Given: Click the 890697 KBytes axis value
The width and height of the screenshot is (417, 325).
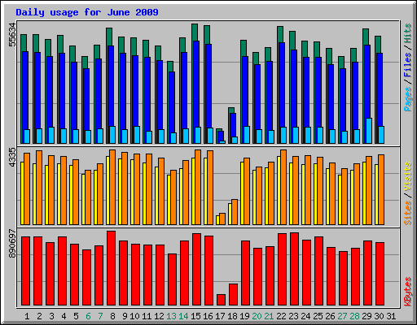Looking at the screenshot, I should tap(12, 243).
